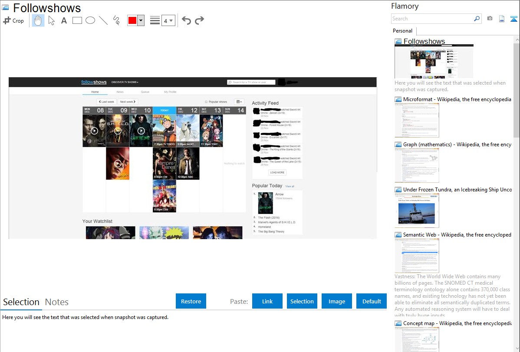Click the Paste Link button

[x=267, y=301]
